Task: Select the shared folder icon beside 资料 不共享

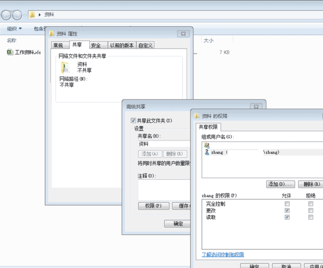Action: [66, 68]
